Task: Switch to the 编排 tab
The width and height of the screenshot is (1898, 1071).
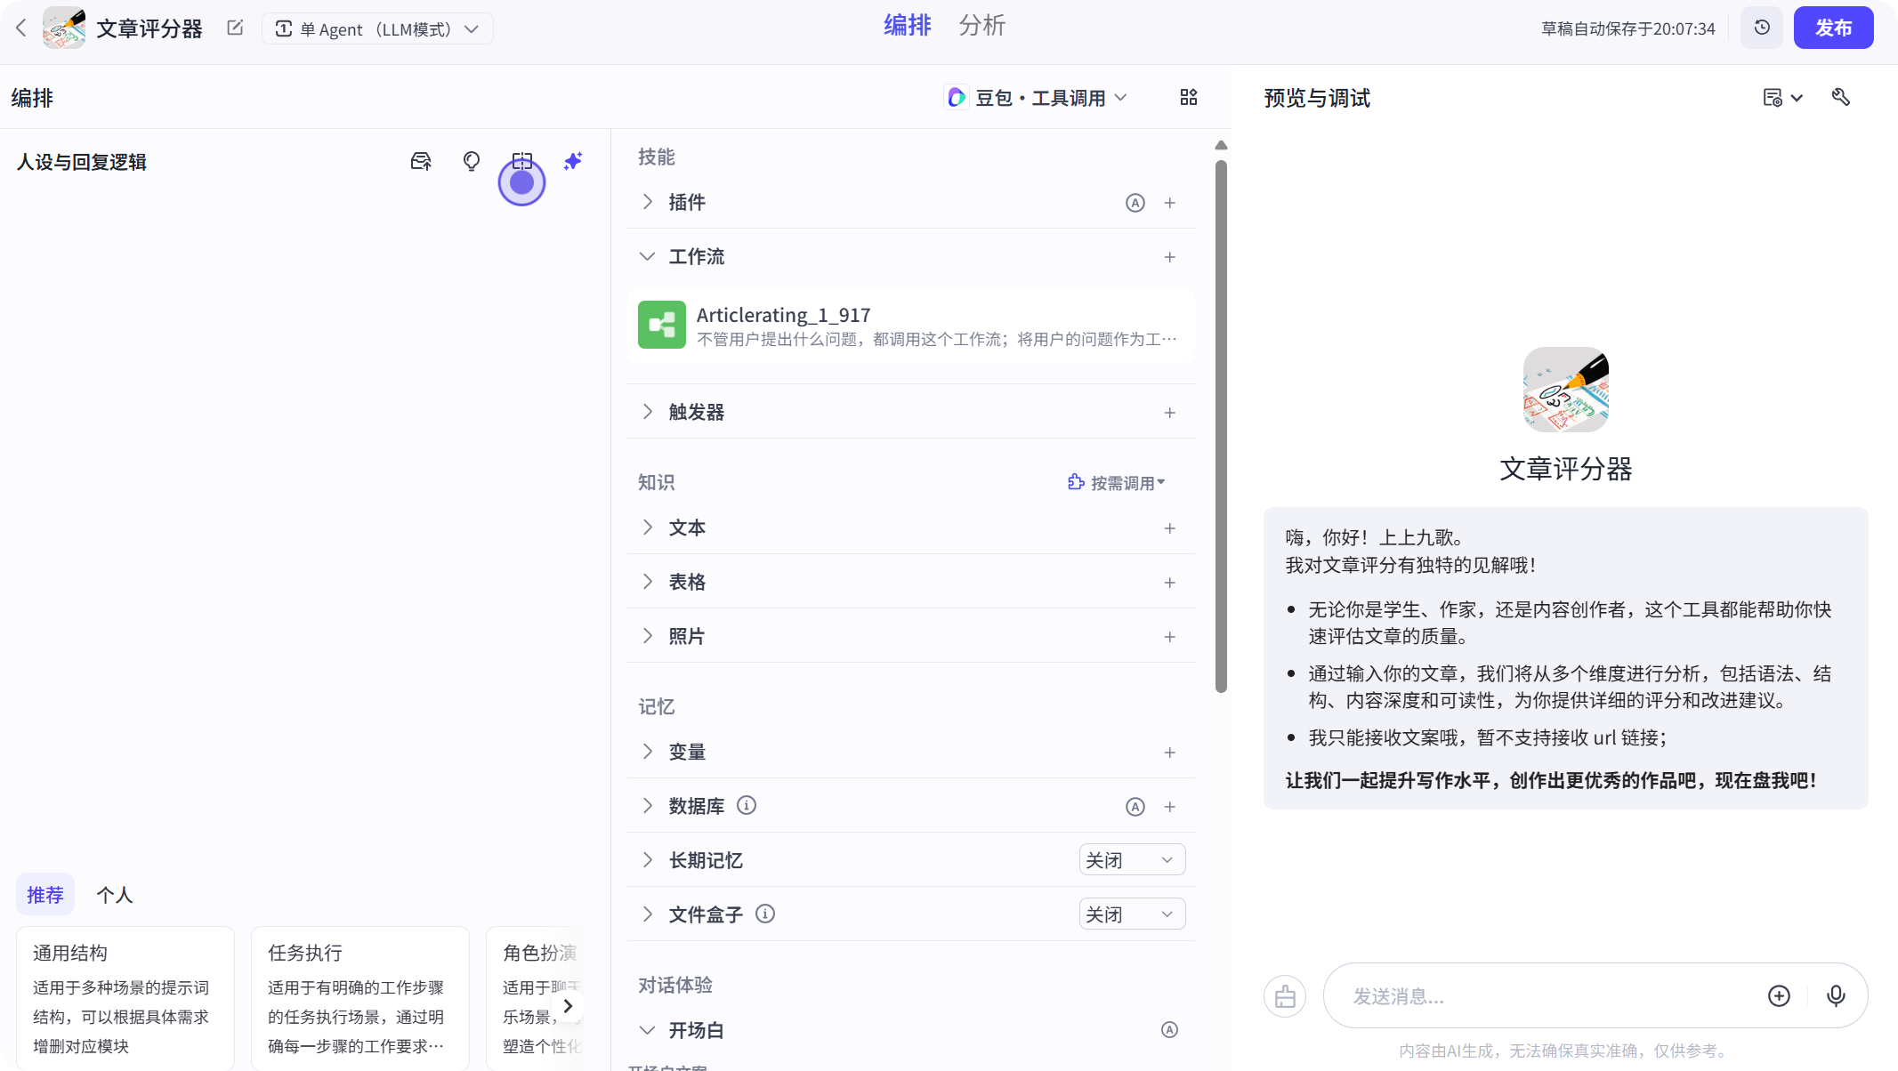Action: point(907,26)
